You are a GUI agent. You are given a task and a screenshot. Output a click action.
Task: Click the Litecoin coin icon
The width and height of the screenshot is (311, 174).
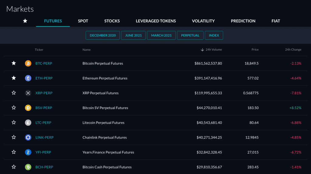28,123
